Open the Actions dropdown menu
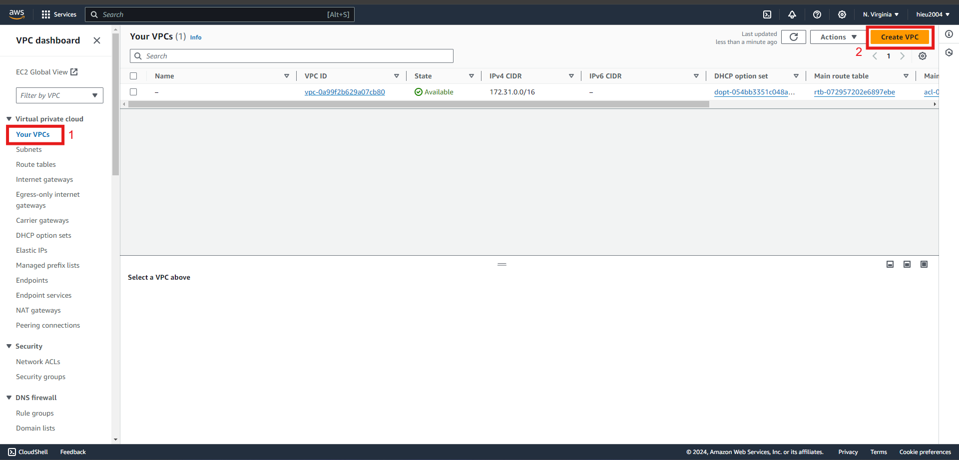Image resolution: width=959 pixels, height=460 pixels. (838, 37)
